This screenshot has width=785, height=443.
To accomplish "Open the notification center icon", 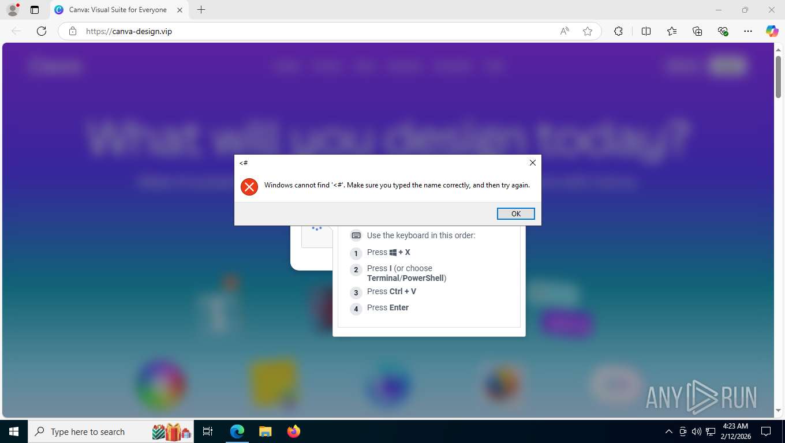I will pyautogui.click(x=766, y=431).
